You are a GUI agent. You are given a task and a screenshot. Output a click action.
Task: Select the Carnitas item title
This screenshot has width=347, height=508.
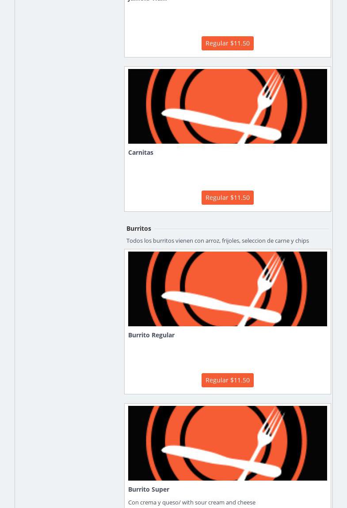[x=141, y=153]
